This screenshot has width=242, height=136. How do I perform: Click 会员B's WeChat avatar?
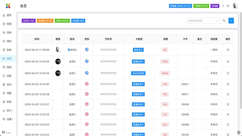click(58, 62)
